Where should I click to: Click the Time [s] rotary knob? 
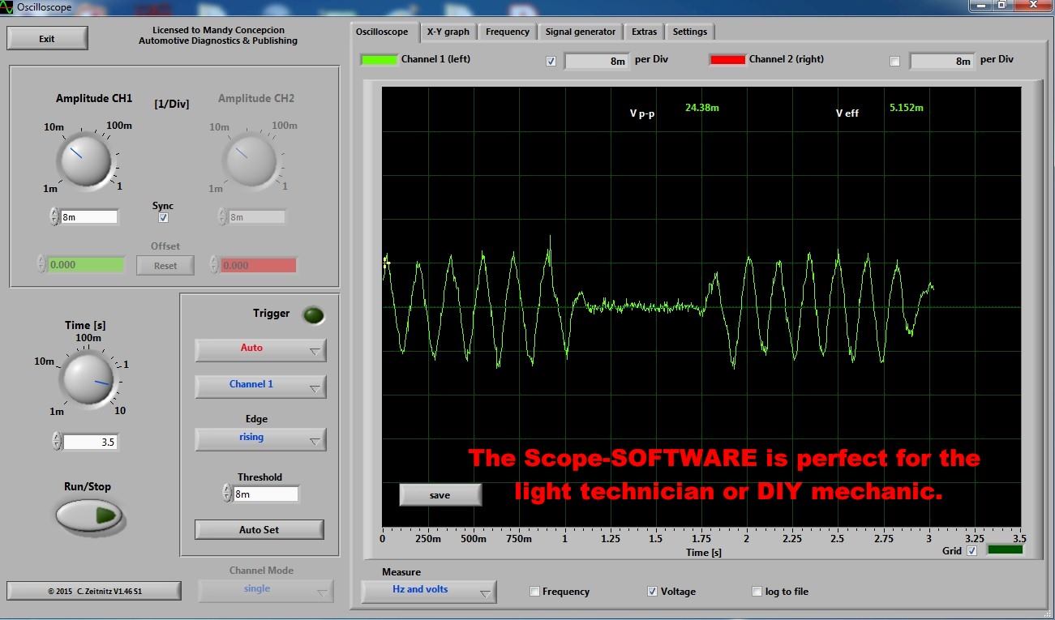[x=88, y=380]
